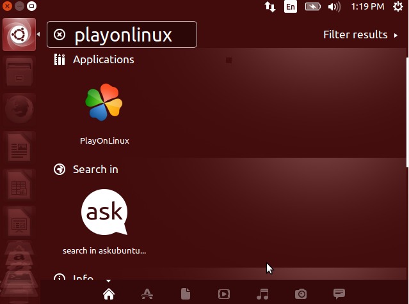This screenshot has height=304, width=409.
Task: Open the network connections indicator
Action: click(270, 6)
